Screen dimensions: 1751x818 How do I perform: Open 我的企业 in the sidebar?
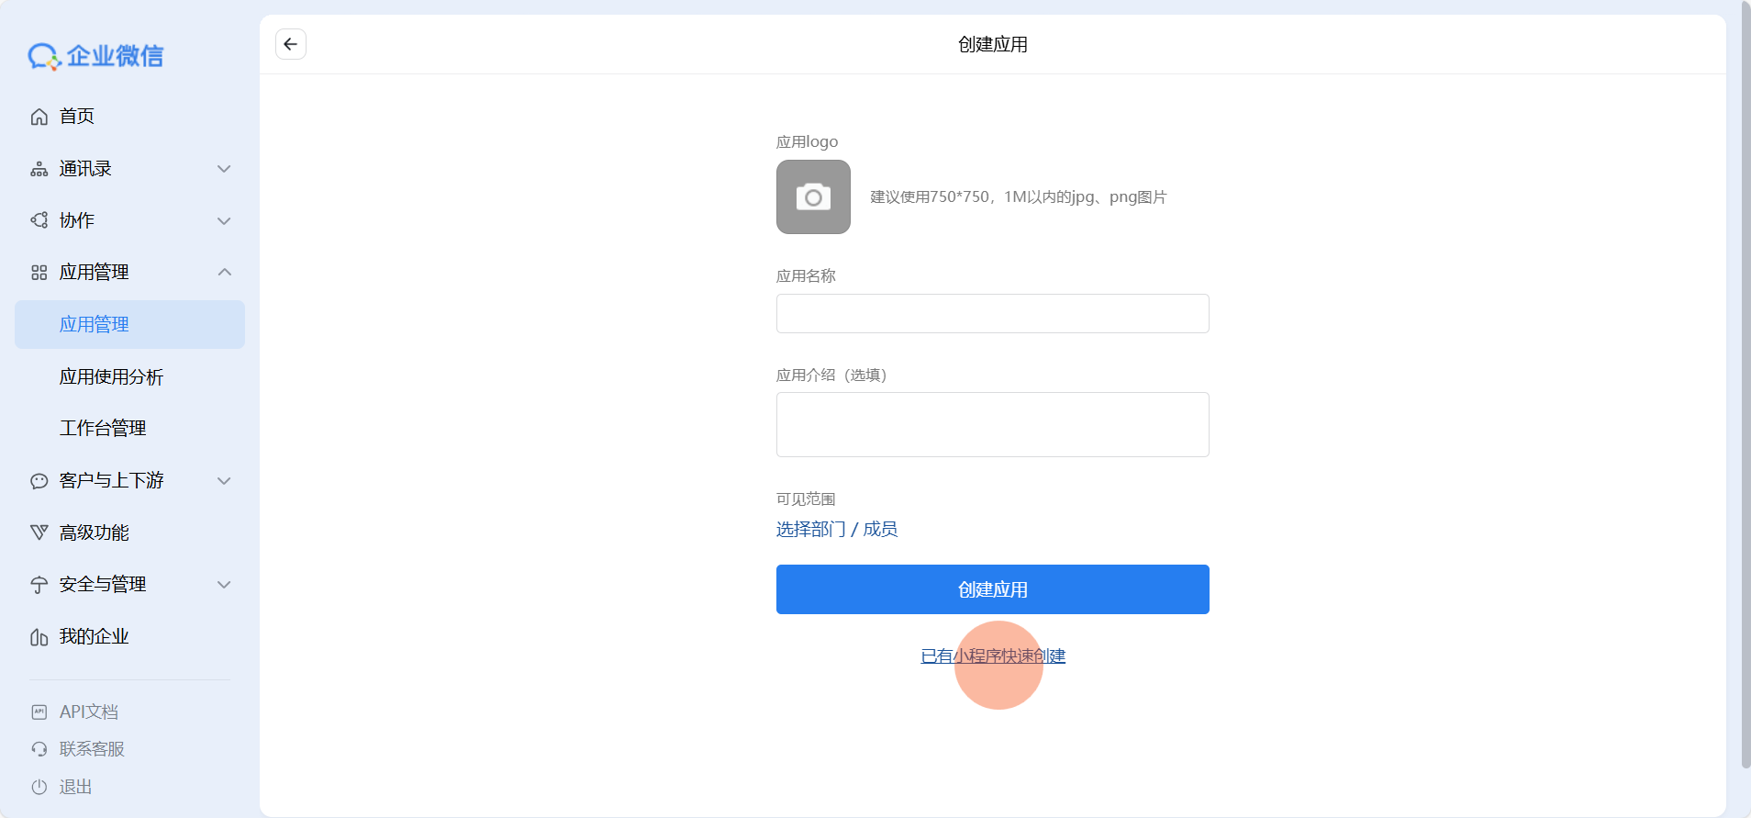point(94,636)
